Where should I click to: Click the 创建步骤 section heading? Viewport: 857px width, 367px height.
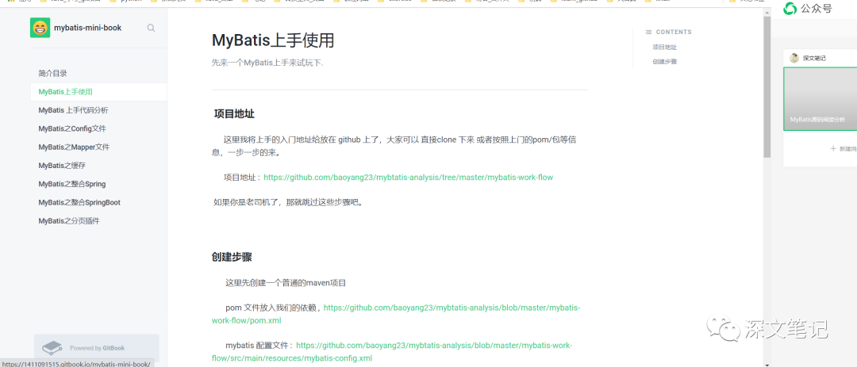pyautogui.click(x=232, y=258)
